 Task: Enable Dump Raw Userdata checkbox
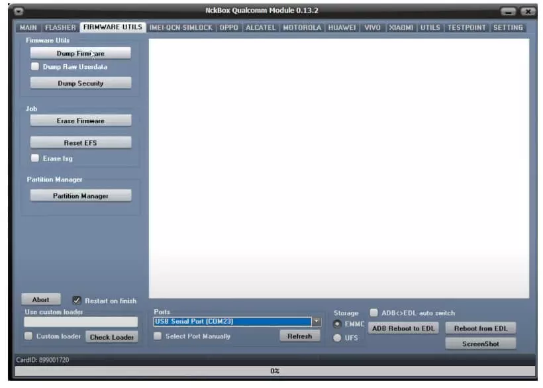tap(35, 66)
